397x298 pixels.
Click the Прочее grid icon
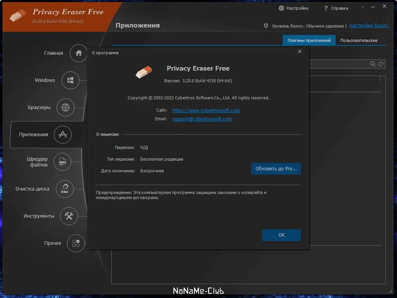click(76, 243)
